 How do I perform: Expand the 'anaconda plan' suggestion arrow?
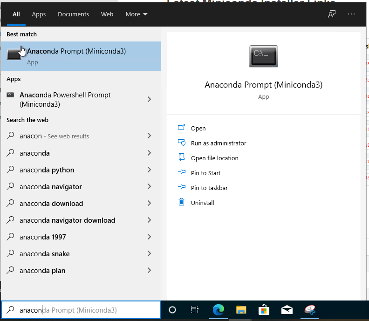pos(149,270)
